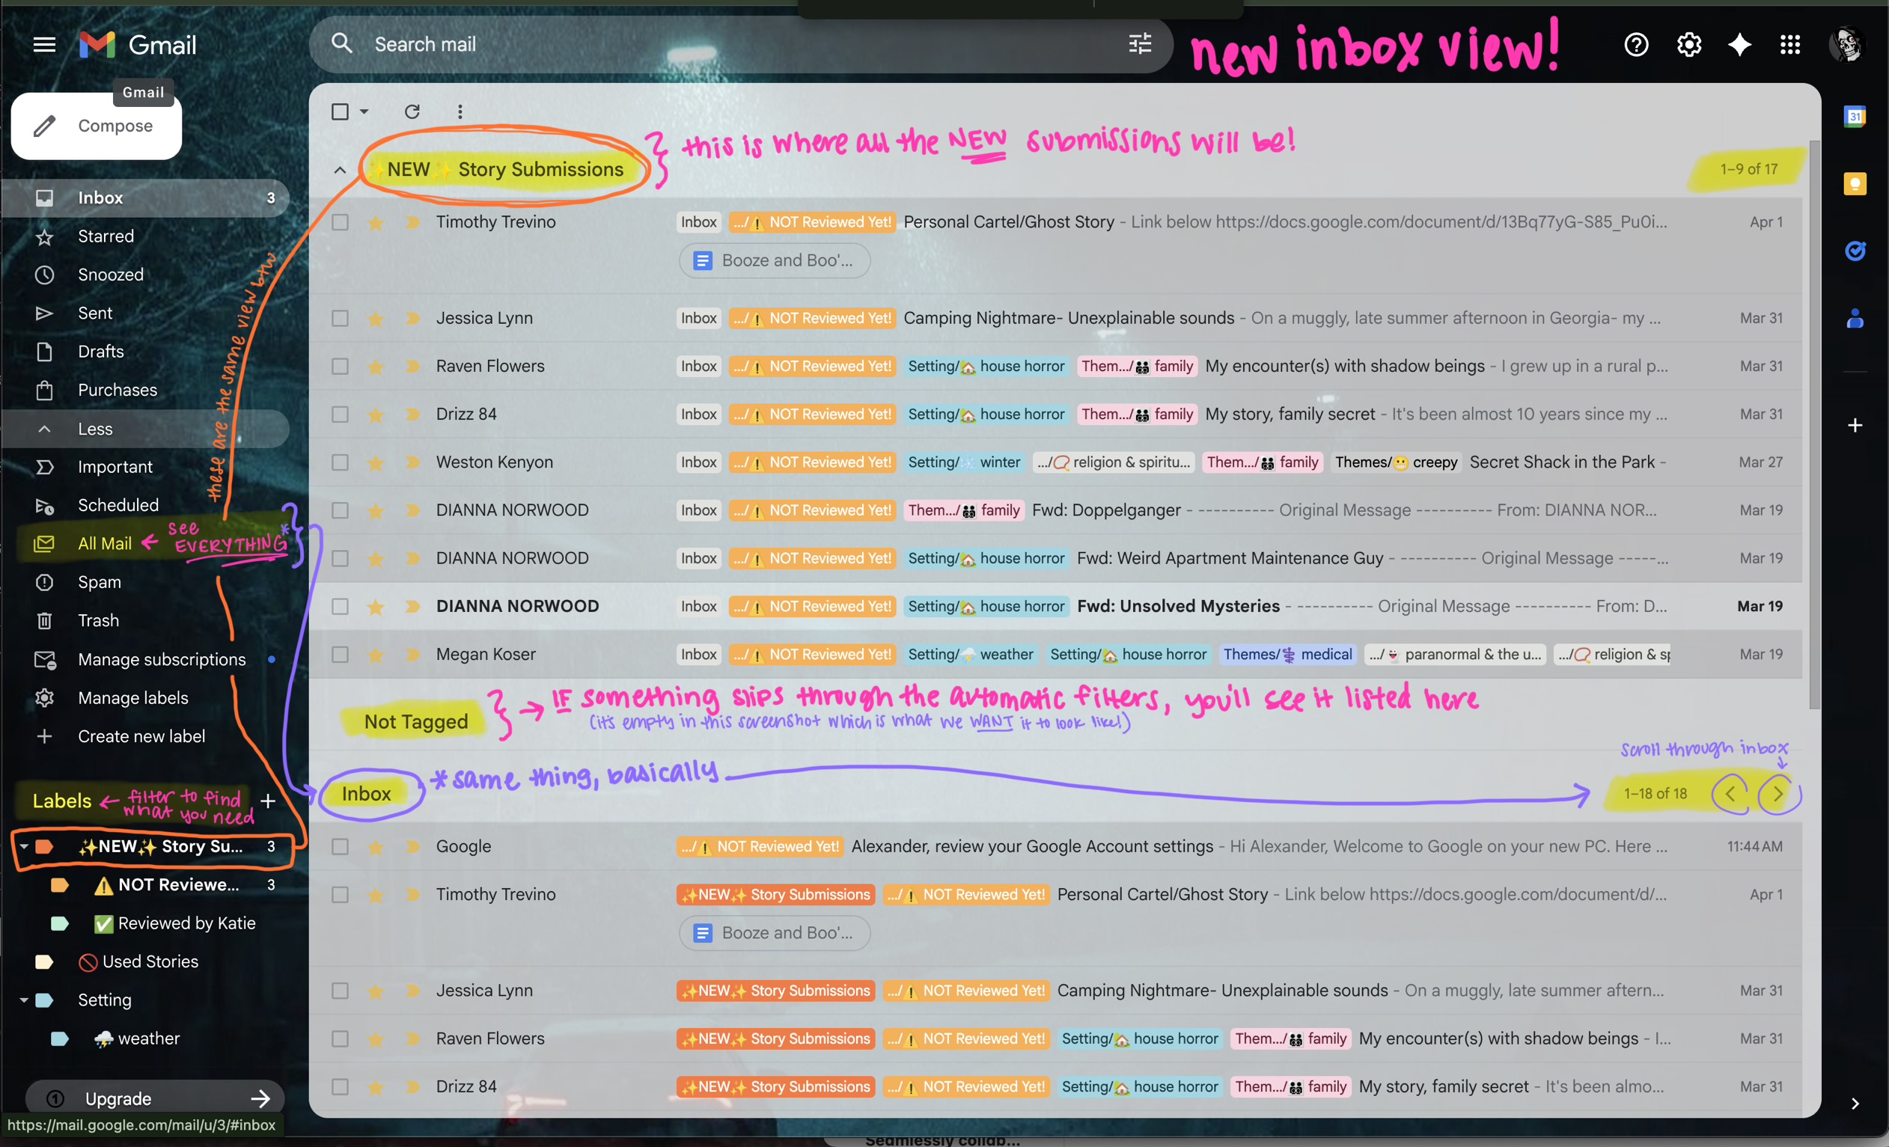Select the Megan Koser email checkbox
The height and width of the screenshot is (1147, 1889).
pos(340,655)
